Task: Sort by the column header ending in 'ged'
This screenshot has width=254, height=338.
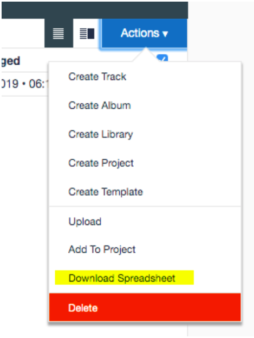Action: tap(11, 61)
